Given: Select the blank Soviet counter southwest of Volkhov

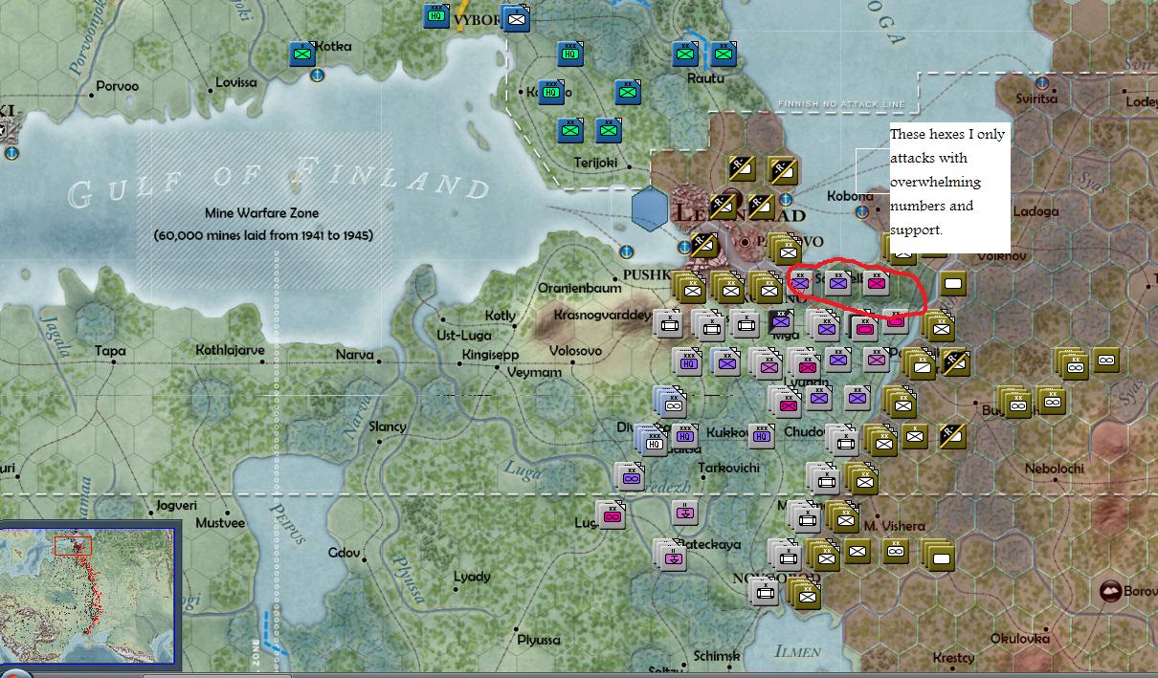Looking at the screenshot, I should click(952, 284).
